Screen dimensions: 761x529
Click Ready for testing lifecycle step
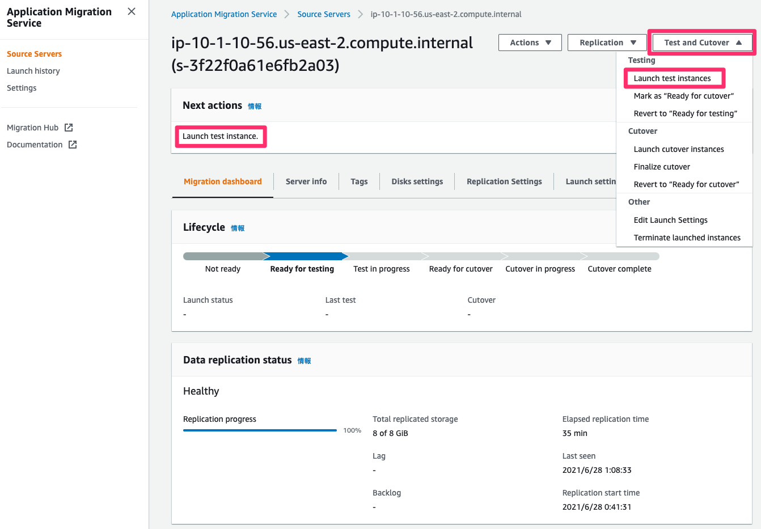302,269
